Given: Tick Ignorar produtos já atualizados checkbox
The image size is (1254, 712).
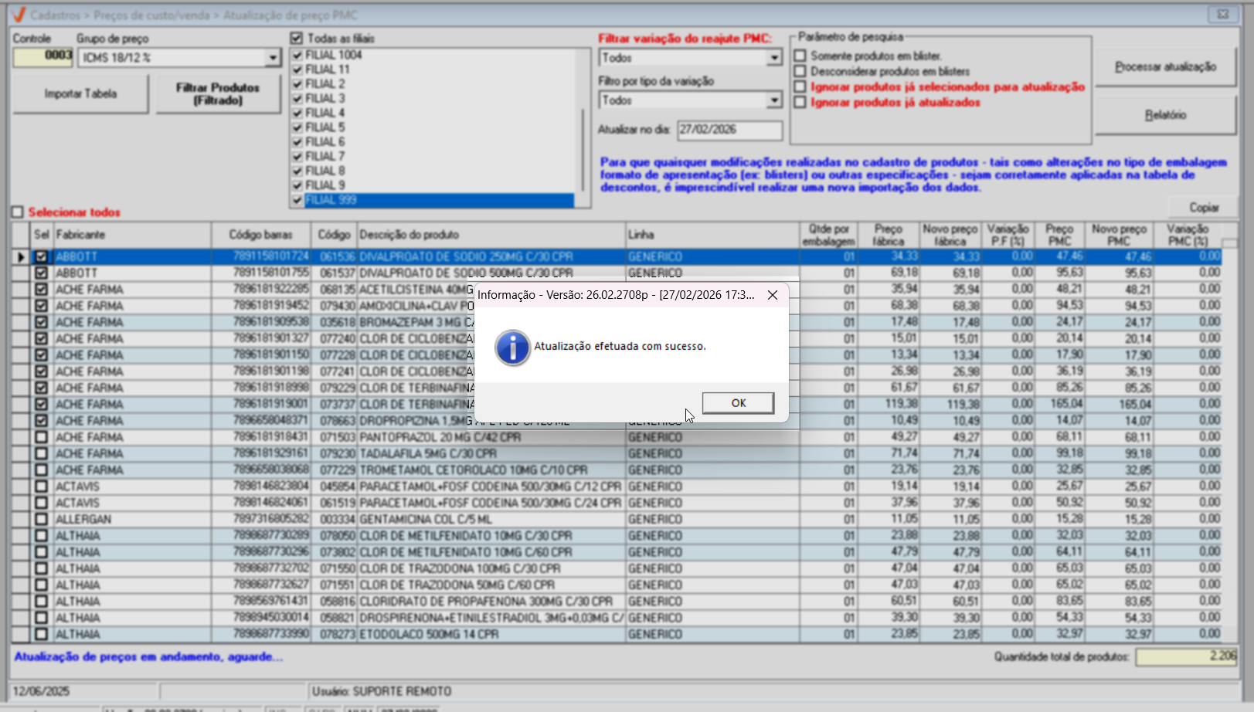Looking at the screenshot, I should pyautogui.click(x=800, y=102).
